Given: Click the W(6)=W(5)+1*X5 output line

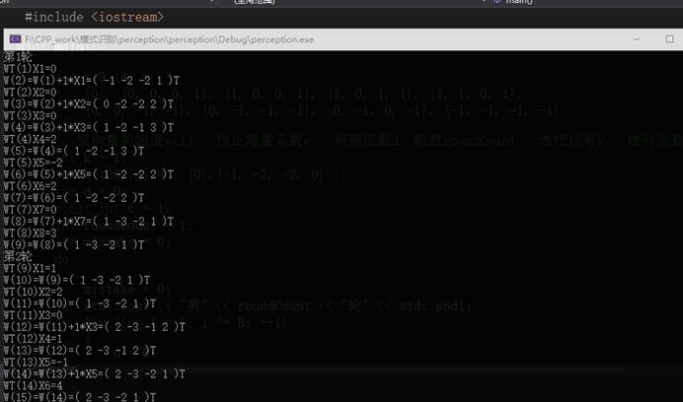Looking at the screenshot, I should click(89, 174).
